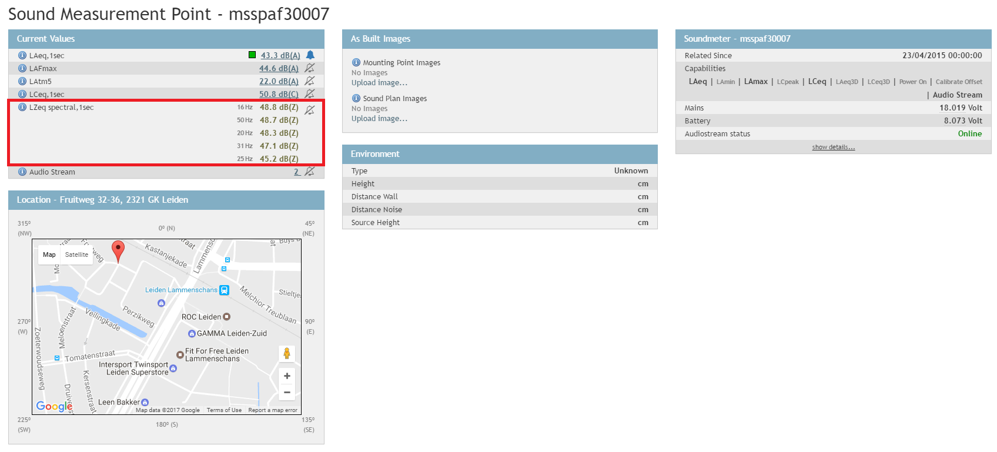Enable the muted alarm bell for LCeq,1sec
Viewport: 997px width, 452px height.
[310, 94]
